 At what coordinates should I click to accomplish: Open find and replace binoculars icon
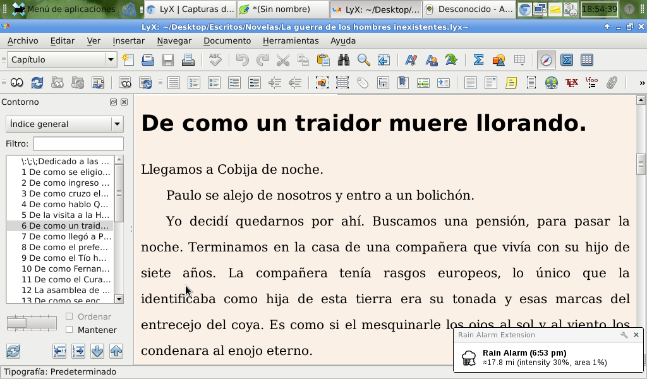(x=344, y=60)
